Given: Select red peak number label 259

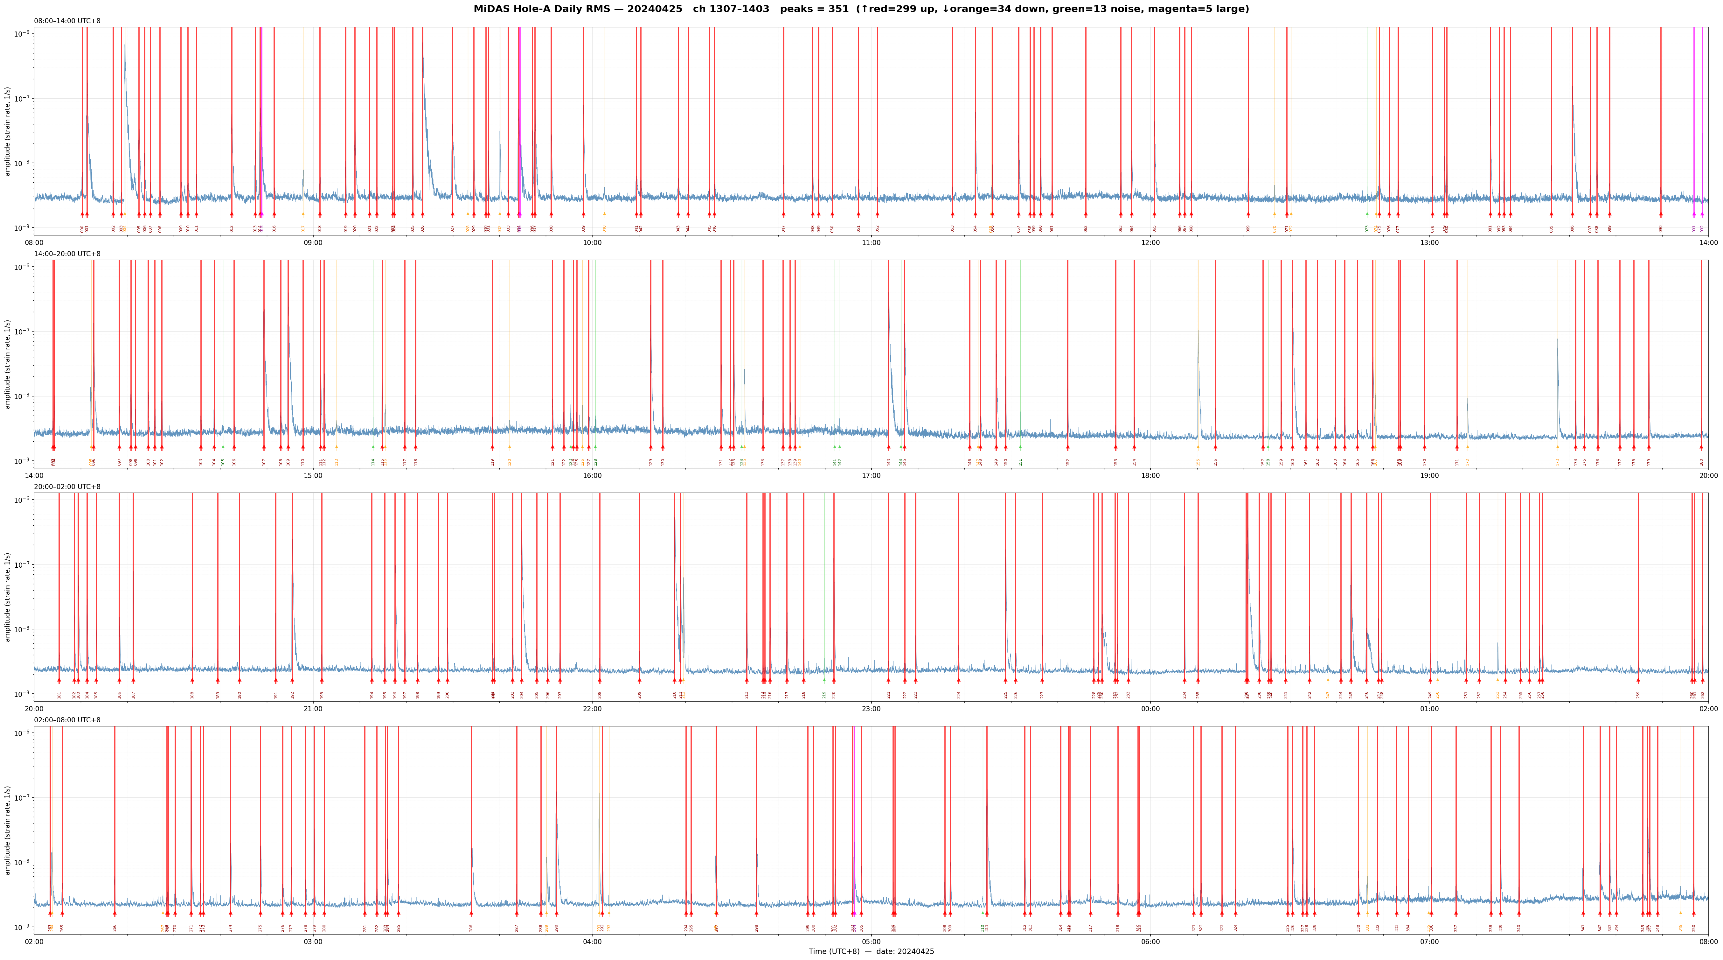Looking at the screenshot, I should [x=1638, y=695].
